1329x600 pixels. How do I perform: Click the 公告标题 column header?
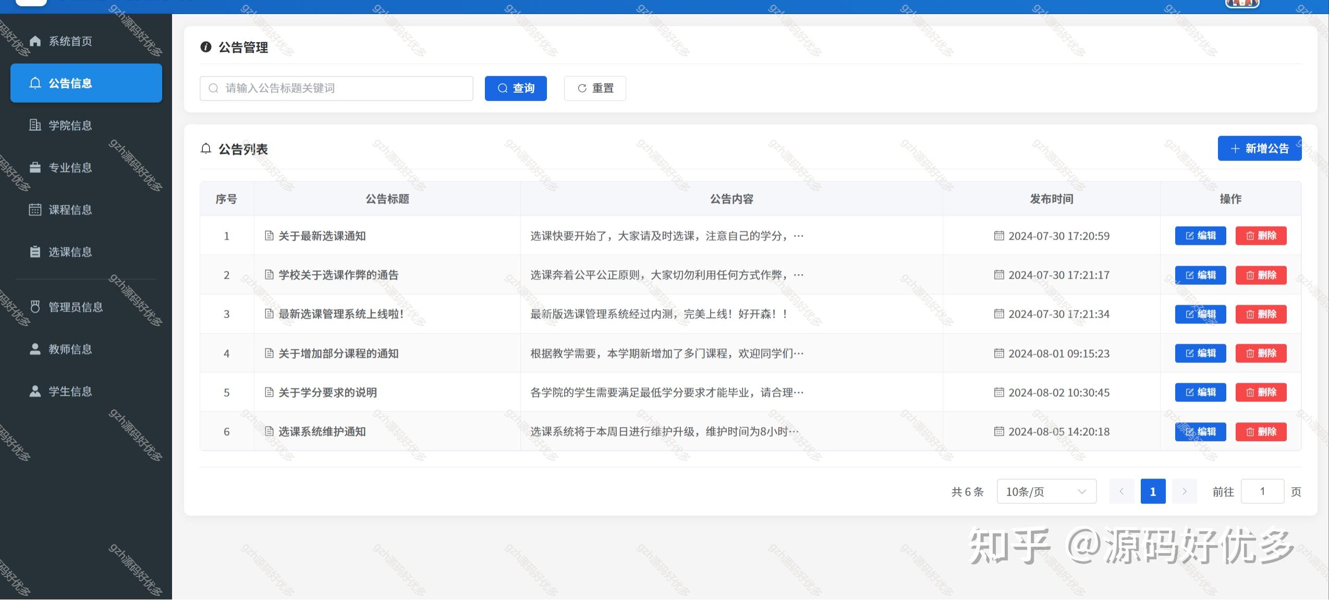click(x=387, y=199)
